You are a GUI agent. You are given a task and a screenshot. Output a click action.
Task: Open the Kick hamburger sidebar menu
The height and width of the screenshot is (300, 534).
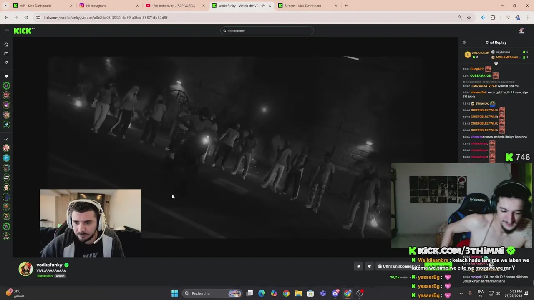point(7,31)
